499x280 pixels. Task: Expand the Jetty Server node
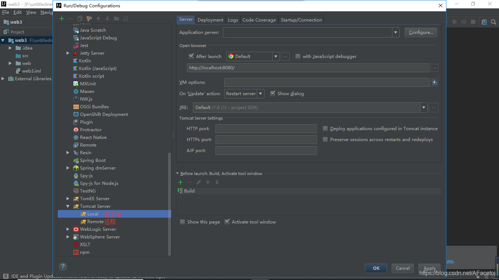click(x=68, y=53)
